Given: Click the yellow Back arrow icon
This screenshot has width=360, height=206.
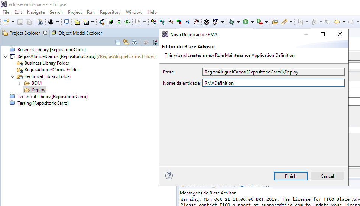Looking at the screenshot, I should pyautogui.click(x=337, y=22).
